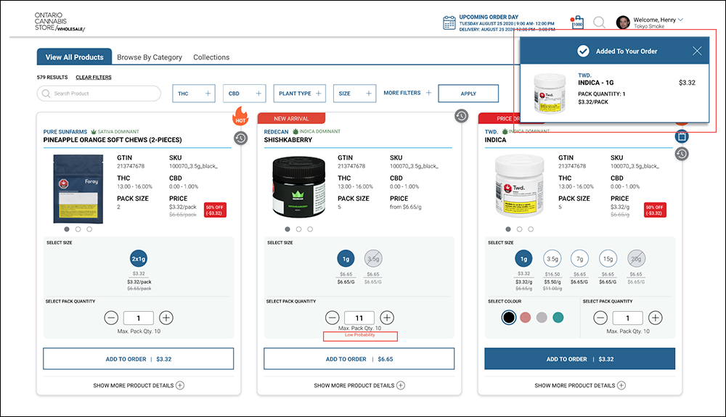Expand the Size filter
Image resolution: width=726 pixels, height=417 pixels.
pyautogui.click(x=355, y=94)
